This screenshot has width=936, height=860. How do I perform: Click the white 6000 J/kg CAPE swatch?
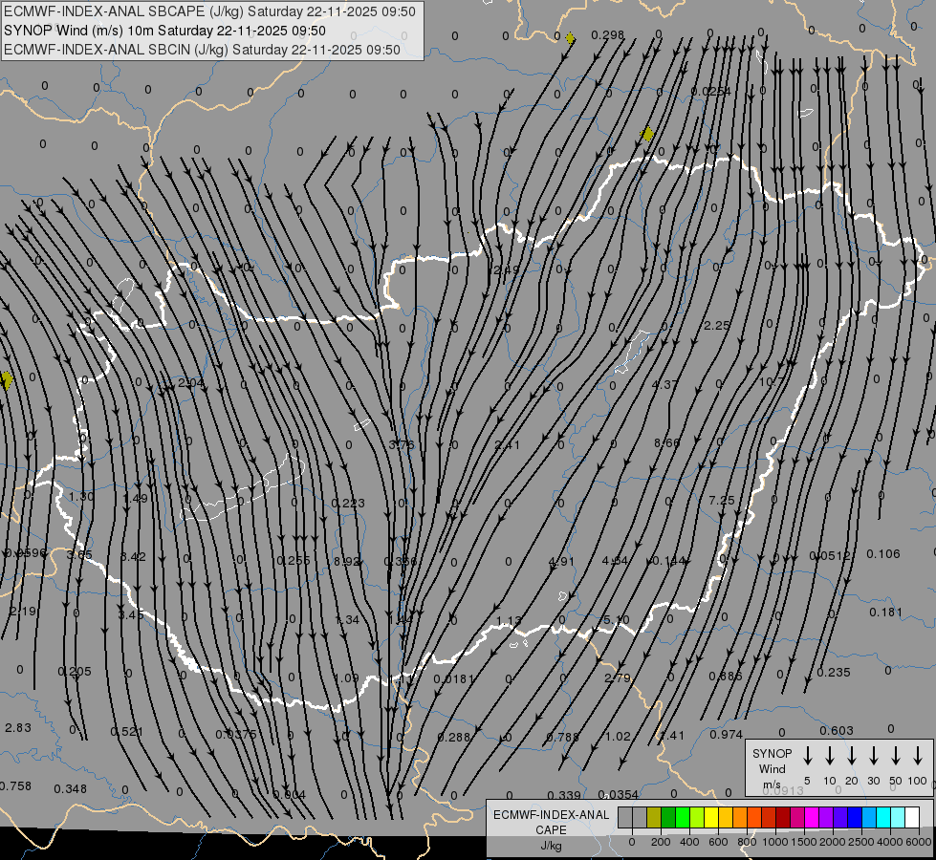911,817
